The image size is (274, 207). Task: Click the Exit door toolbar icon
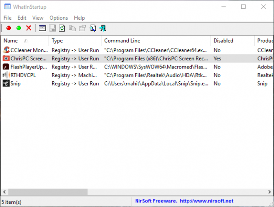103,28
